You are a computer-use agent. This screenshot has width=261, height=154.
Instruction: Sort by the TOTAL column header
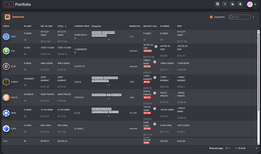pyautogui.click(x=62, y=26)
